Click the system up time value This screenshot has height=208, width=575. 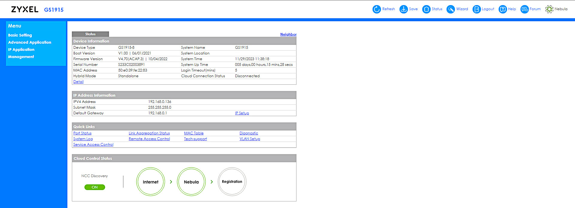coord(264,65)
